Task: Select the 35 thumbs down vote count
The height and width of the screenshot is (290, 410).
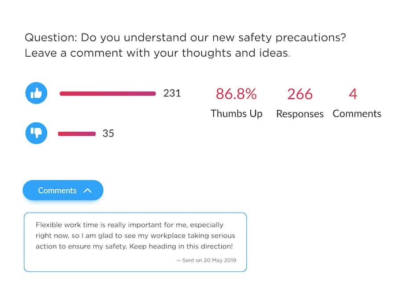Action: (108, 133)
